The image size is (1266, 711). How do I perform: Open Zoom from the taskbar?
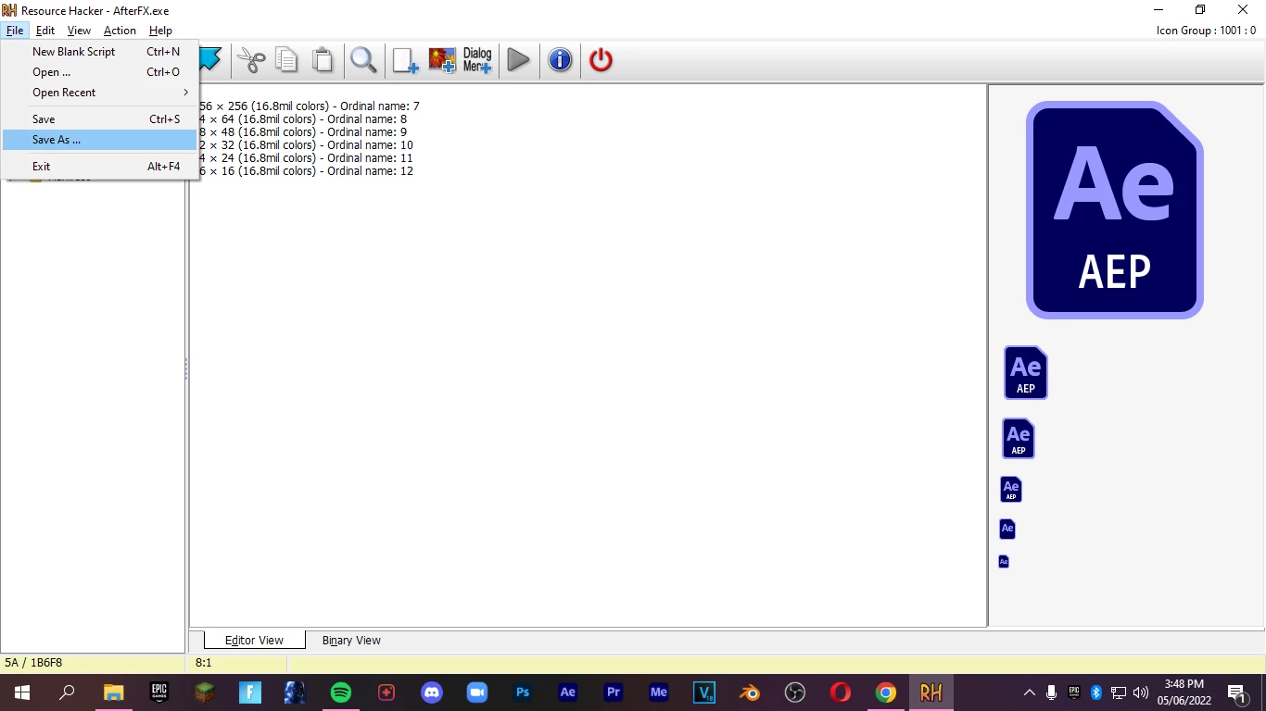coord(477,692)
